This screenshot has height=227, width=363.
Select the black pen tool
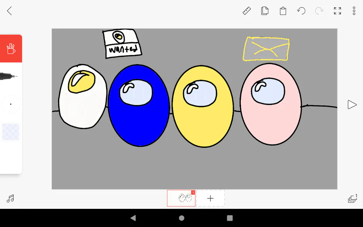[x=9, y=76]
